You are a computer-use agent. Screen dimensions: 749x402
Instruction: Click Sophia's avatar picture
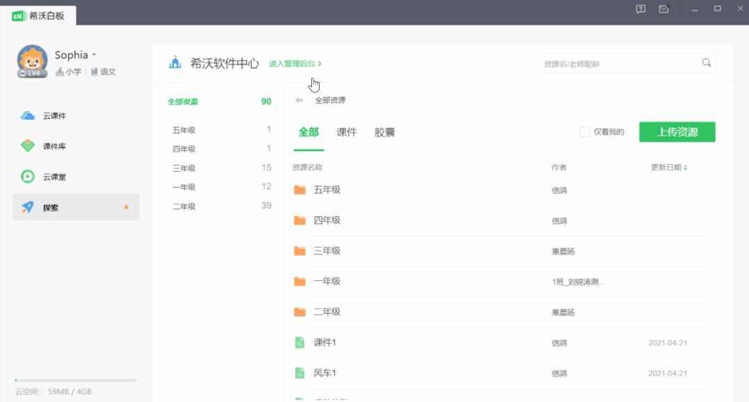pos(32,61)
